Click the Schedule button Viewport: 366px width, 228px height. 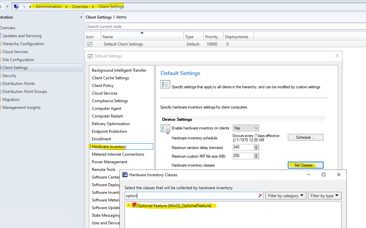[x=306, y=137]
